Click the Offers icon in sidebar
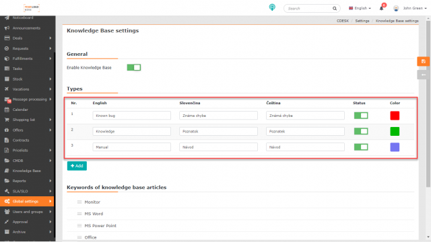 (7, 130)
